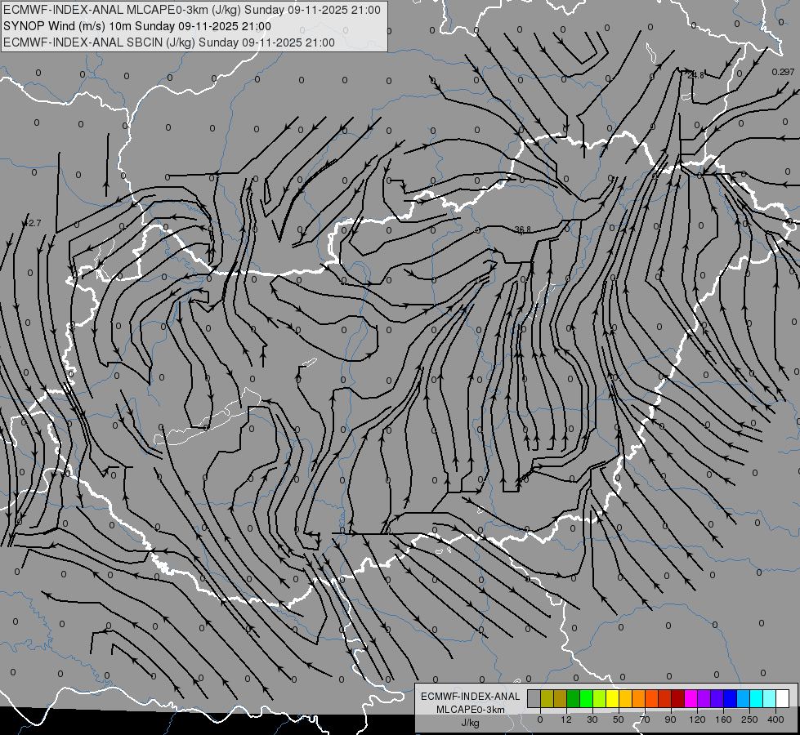The height and width of the screenshot is (735, 800).
Task: Click the 'MLCAPE0-3km' legend label
Action: click(471, 710)
